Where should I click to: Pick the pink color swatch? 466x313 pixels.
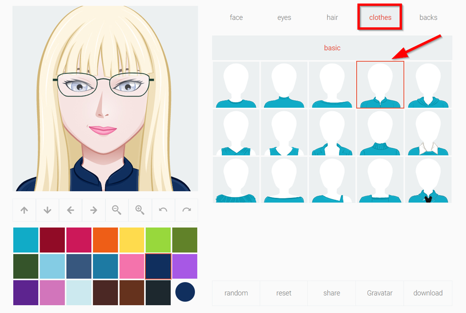click(131, 266)
